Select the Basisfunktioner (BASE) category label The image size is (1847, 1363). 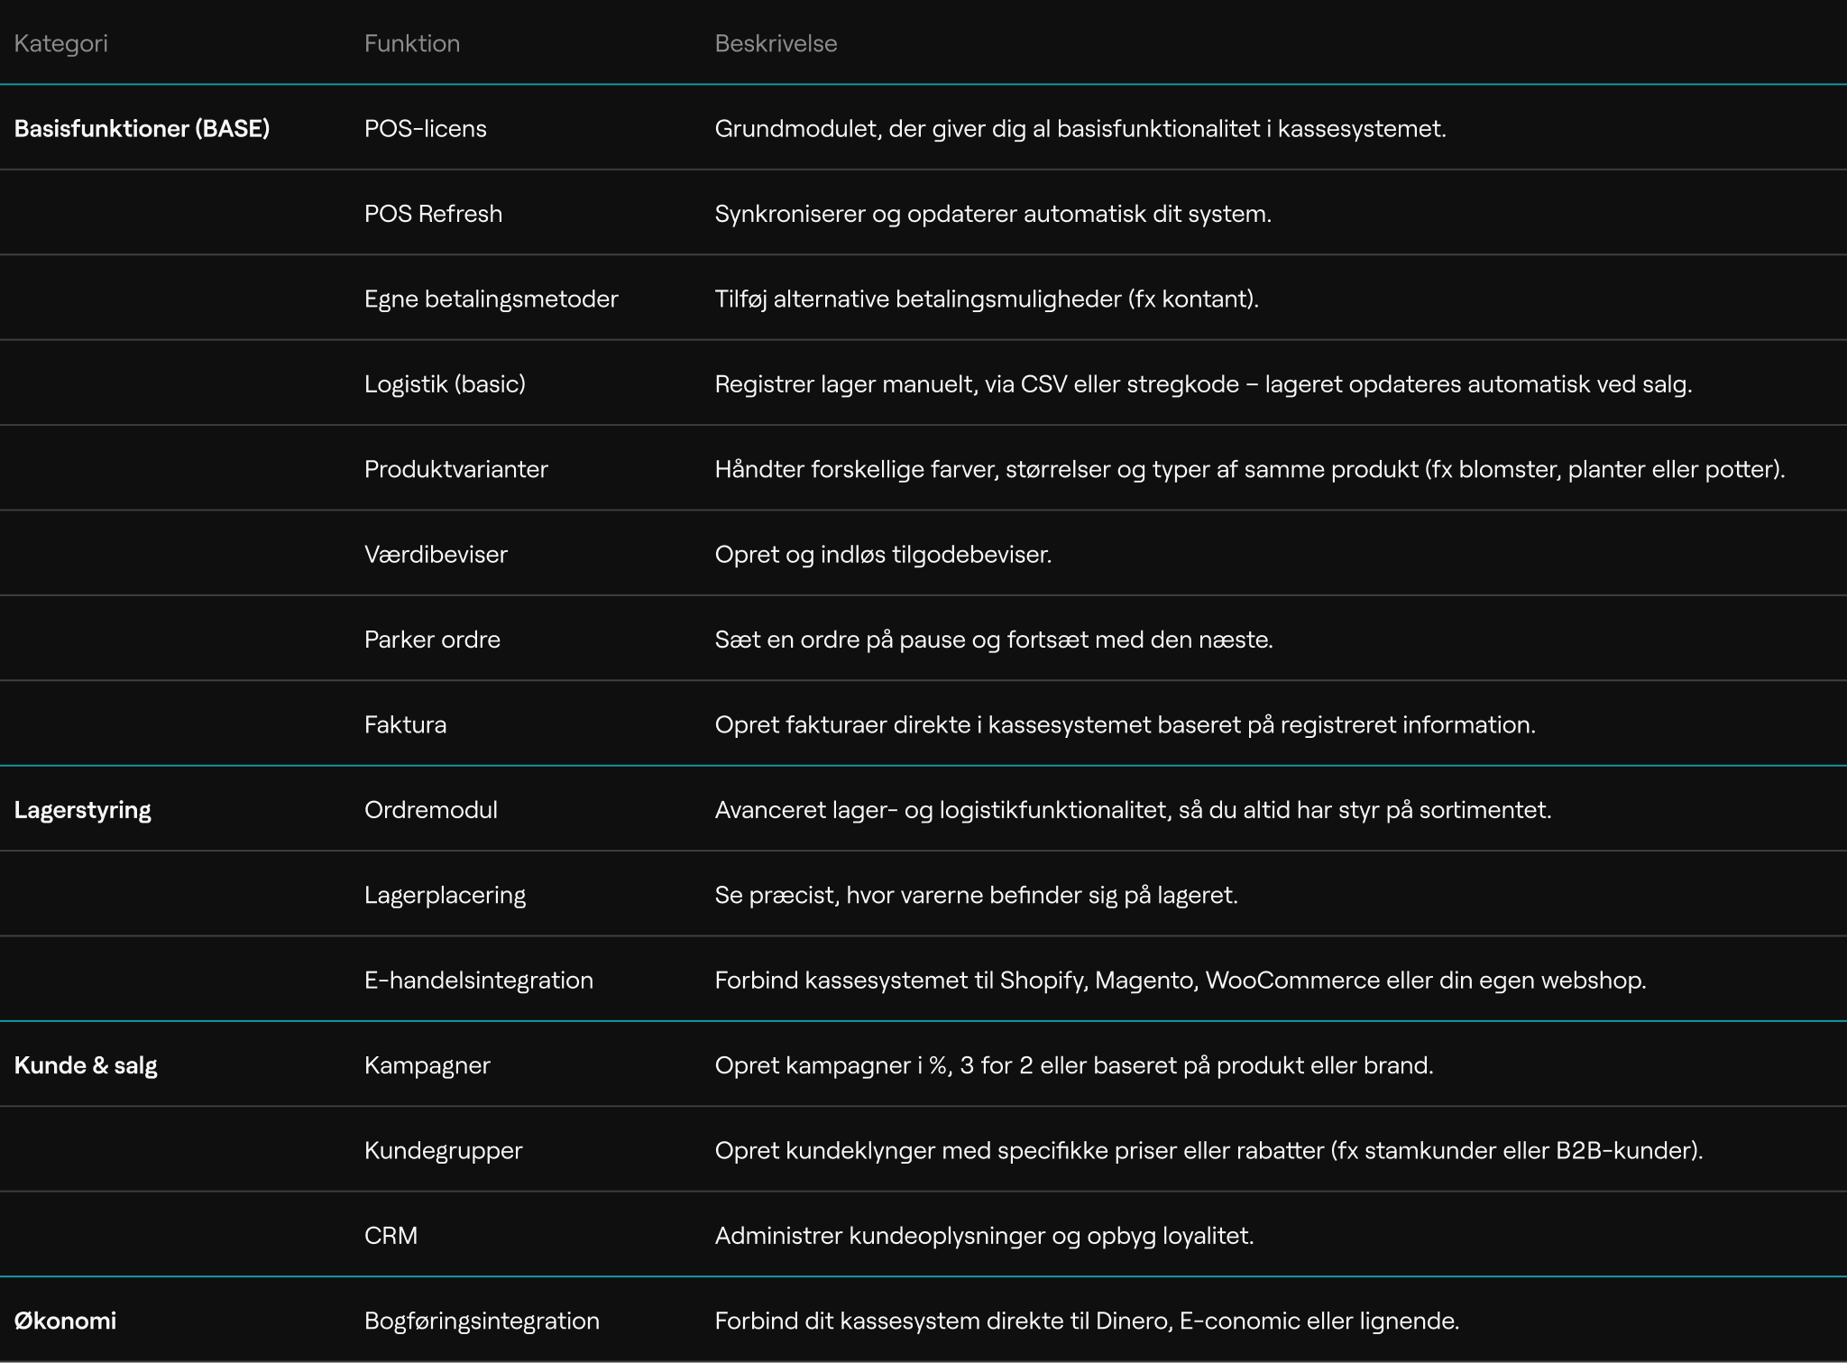tap(142, 128)
